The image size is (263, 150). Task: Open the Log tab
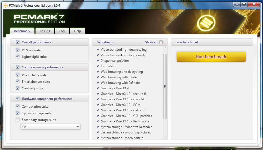click(x=62, y=31)
